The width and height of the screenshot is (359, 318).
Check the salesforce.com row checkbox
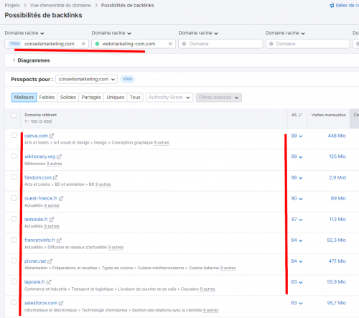click(14, 302)
